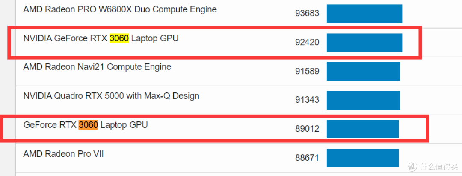462x176 pixels.
Task: Open the AMD Radeon Pro VII entry
Action: point(63,154)
